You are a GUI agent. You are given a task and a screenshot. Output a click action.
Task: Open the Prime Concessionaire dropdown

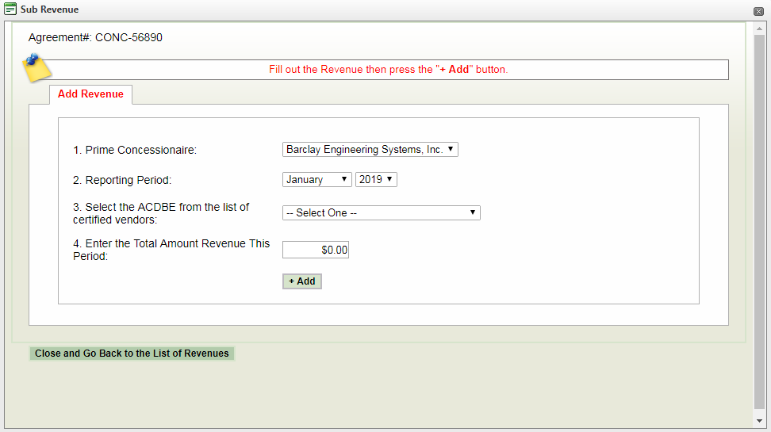370,150
